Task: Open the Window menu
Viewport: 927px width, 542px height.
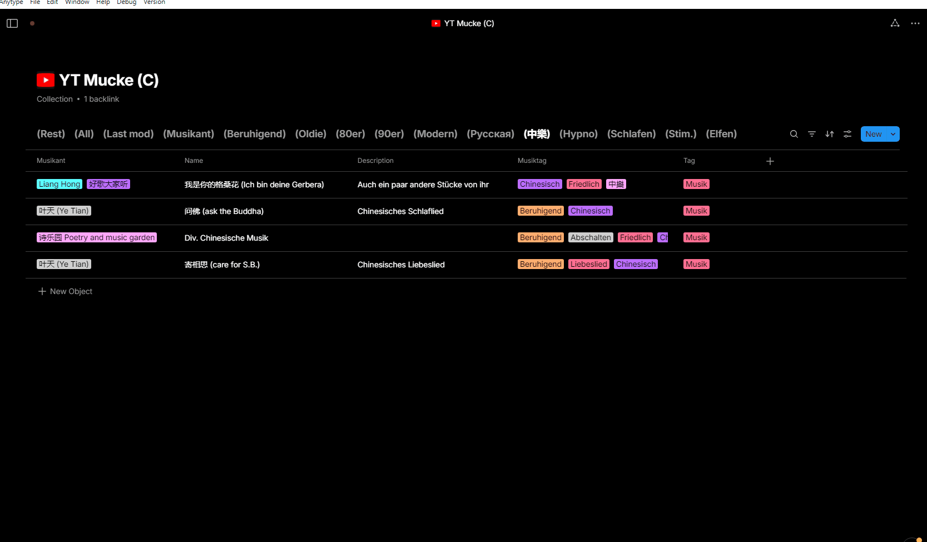Action: pyautogui.click(x=77, y=2)
